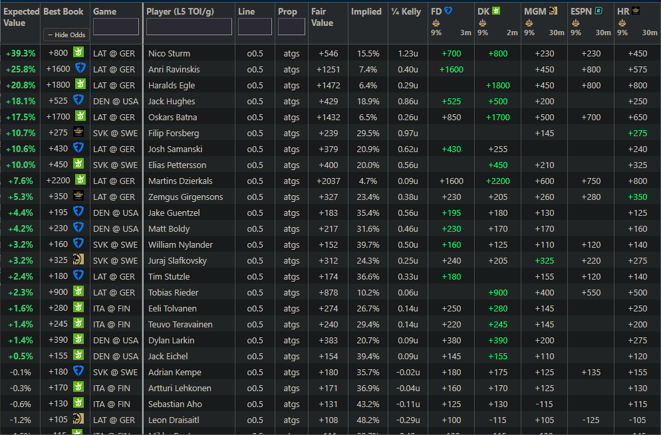Click the weight scale icon under MGM
This screenshot has height=435, width=661.
click(529, 23)
